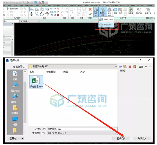Open the 工具(L) tools dropdown button

(15, 138)
